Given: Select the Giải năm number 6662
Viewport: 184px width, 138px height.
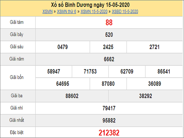Looking at the screenshot, I should click(x=109, y=59).
